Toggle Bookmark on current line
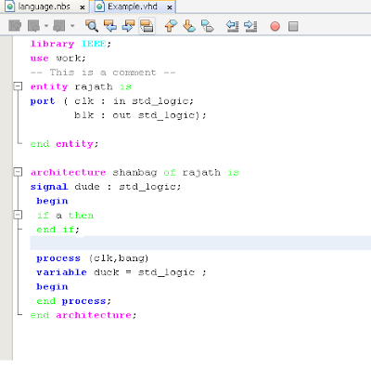The image size is (371, 369). [x=207, y=26]
